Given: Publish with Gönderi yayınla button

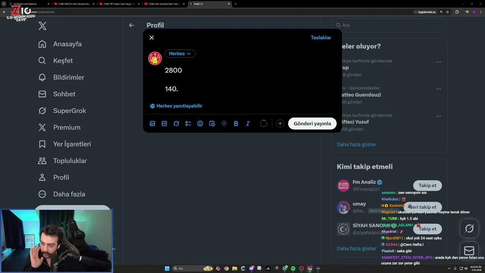Looking at the screenshot, I should pyautogui.click(x=312, y=124).
